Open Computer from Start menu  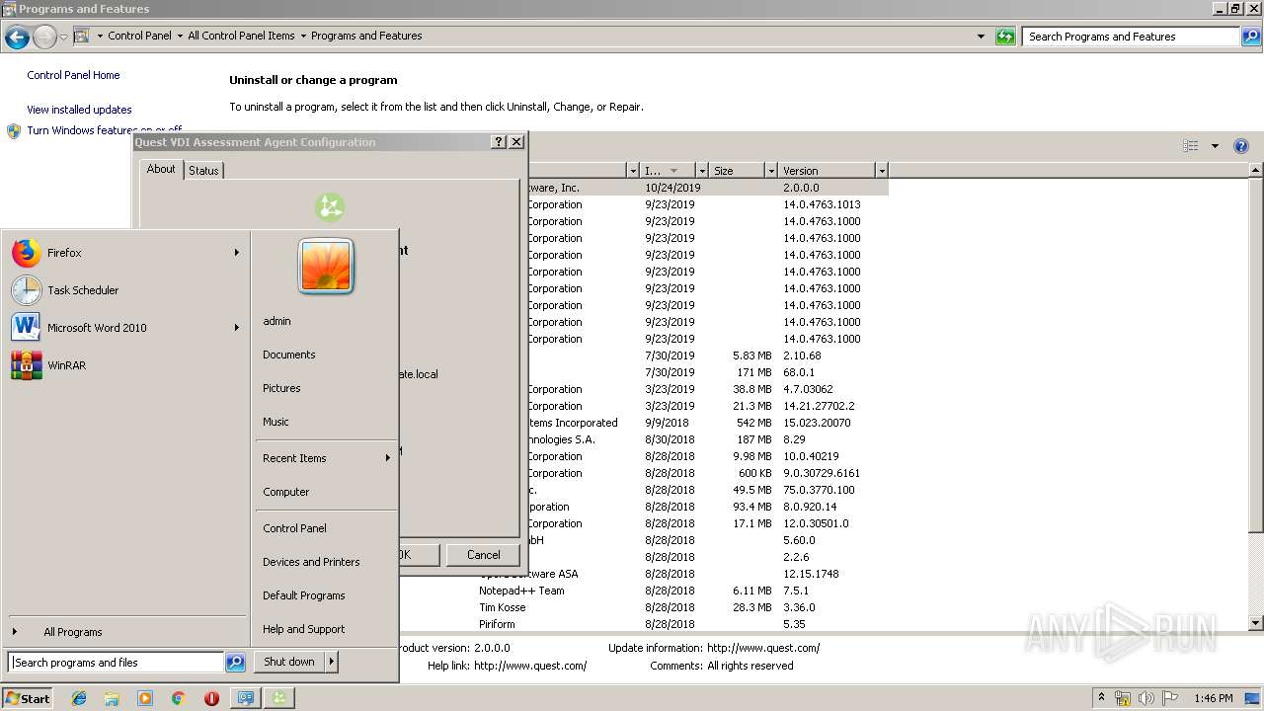[286, 492]
